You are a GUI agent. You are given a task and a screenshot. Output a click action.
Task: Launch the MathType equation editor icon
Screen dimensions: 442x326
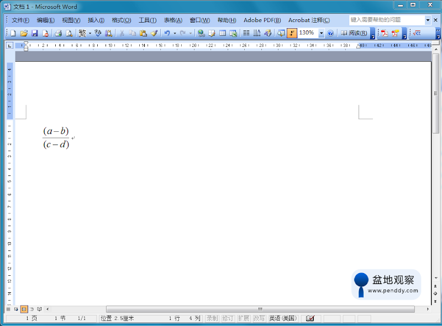point(417,33)
